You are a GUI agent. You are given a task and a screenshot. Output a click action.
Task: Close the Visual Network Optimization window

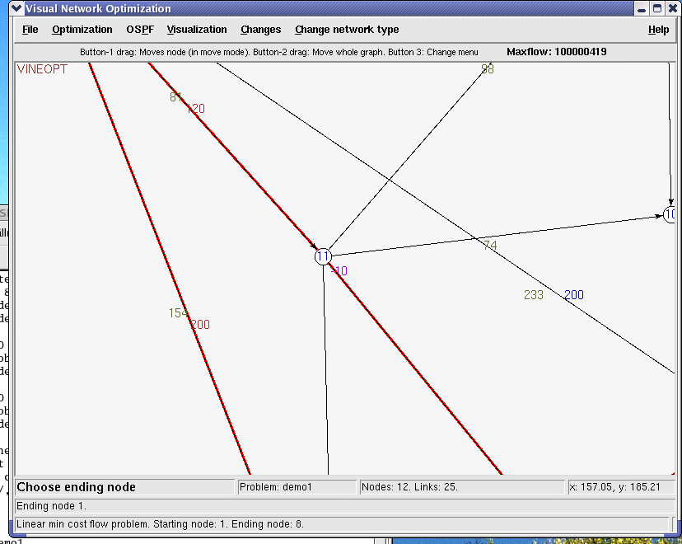(672, 9)
